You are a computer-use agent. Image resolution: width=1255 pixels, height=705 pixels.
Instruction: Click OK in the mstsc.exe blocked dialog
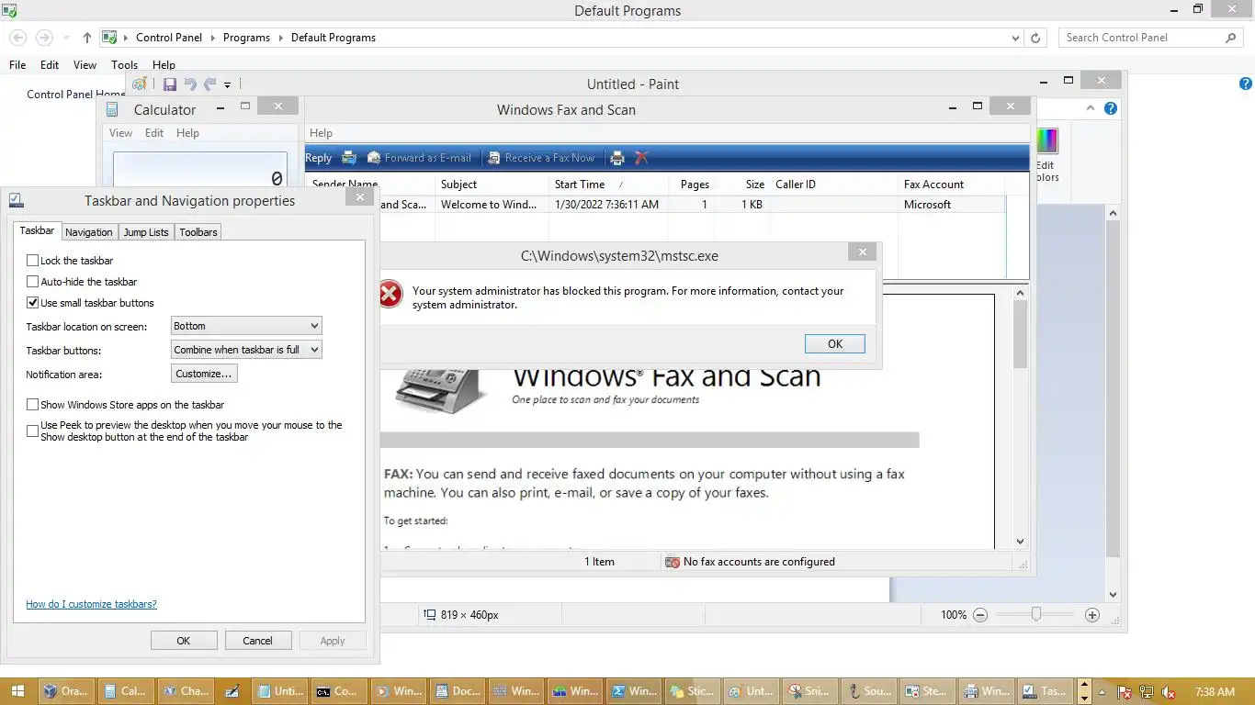coord(834,343)
